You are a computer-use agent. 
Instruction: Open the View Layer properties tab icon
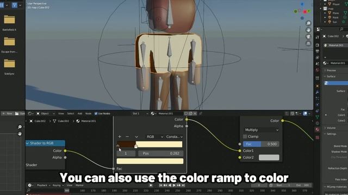pyautogui.click(x=318, y=57)
